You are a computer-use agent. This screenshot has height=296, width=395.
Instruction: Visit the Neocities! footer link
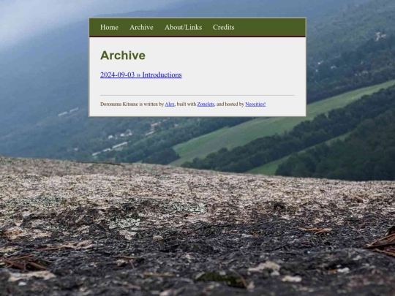click(x=255, y=105)
